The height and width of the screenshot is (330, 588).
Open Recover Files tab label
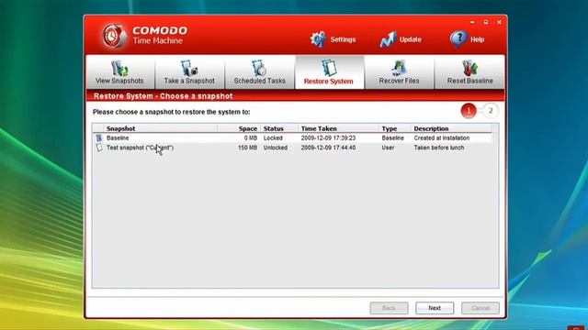click(x=399, y=81)
